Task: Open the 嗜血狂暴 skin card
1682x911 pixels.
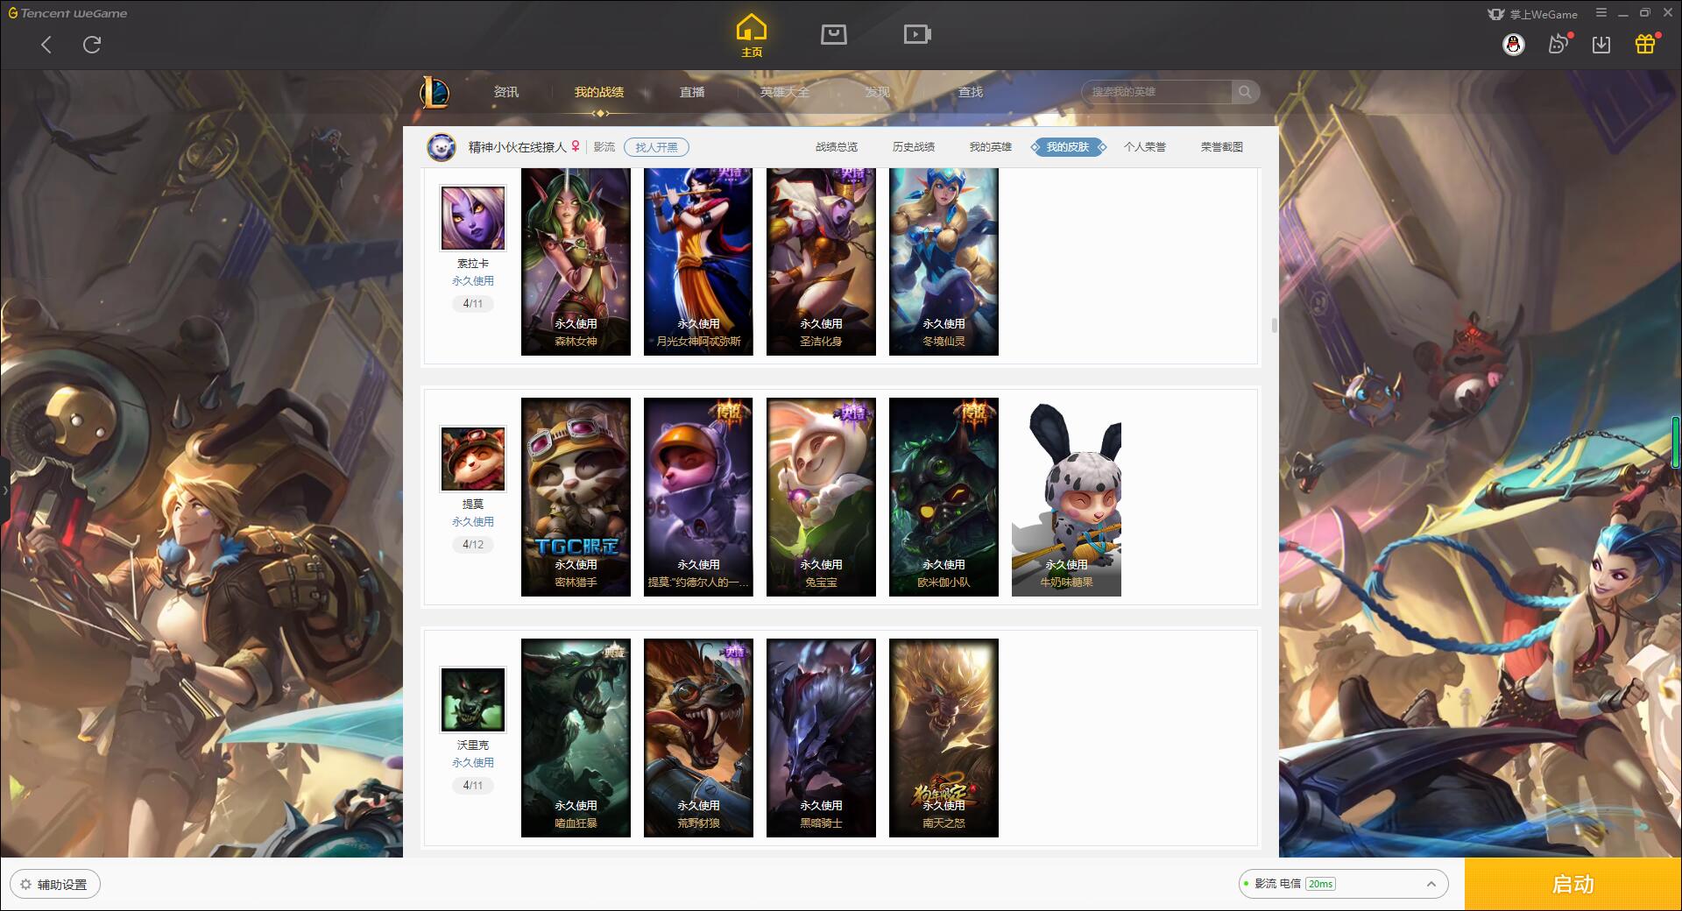Action: pos(576,738)
